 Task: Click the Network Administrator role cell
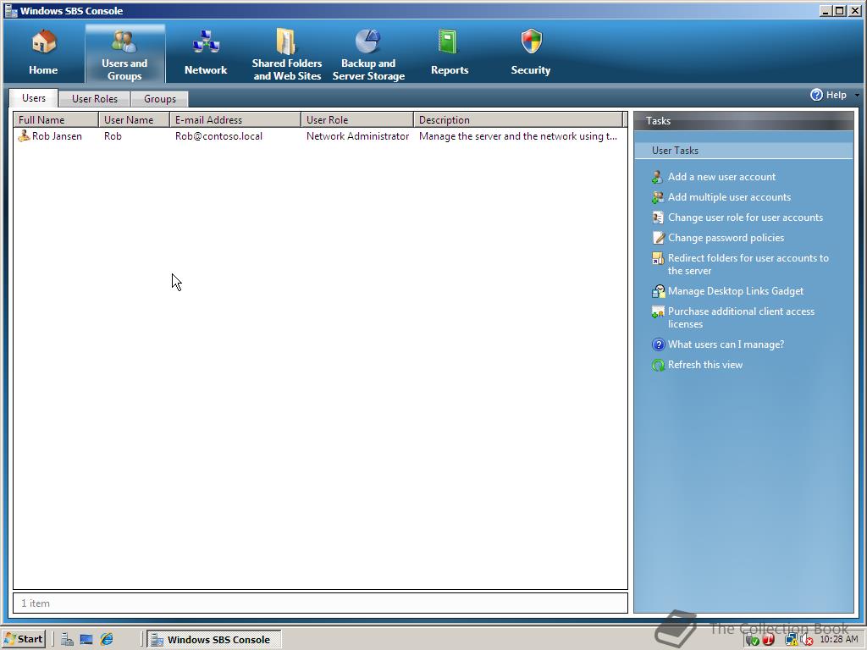(358, 136)
